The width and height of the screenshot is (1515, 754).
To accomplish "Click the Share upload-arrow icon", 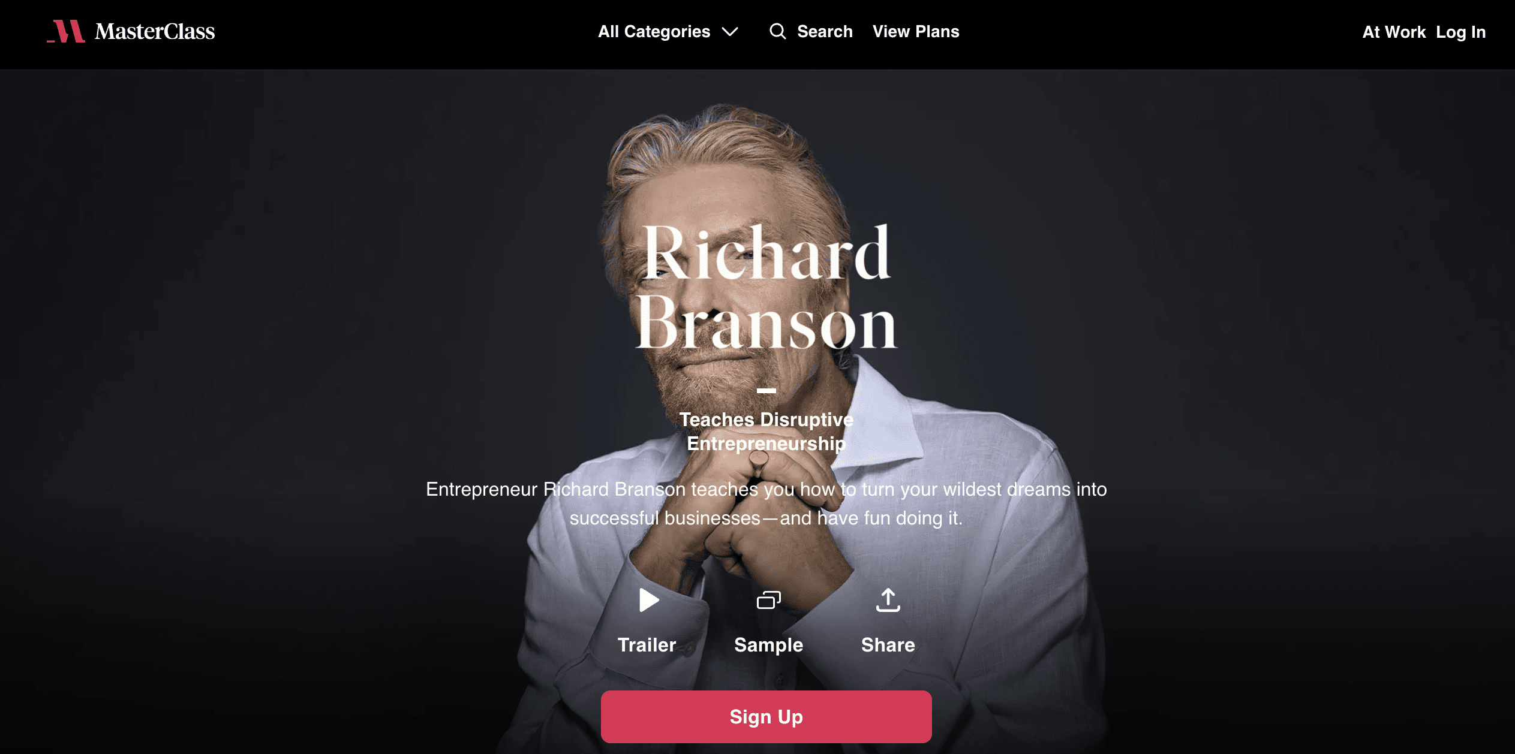I will [x=888, y=600].
